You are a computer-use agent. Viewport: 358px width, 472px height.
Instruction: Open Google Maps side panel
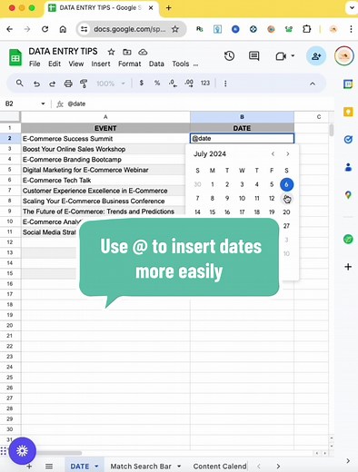(x=348, y=195)
